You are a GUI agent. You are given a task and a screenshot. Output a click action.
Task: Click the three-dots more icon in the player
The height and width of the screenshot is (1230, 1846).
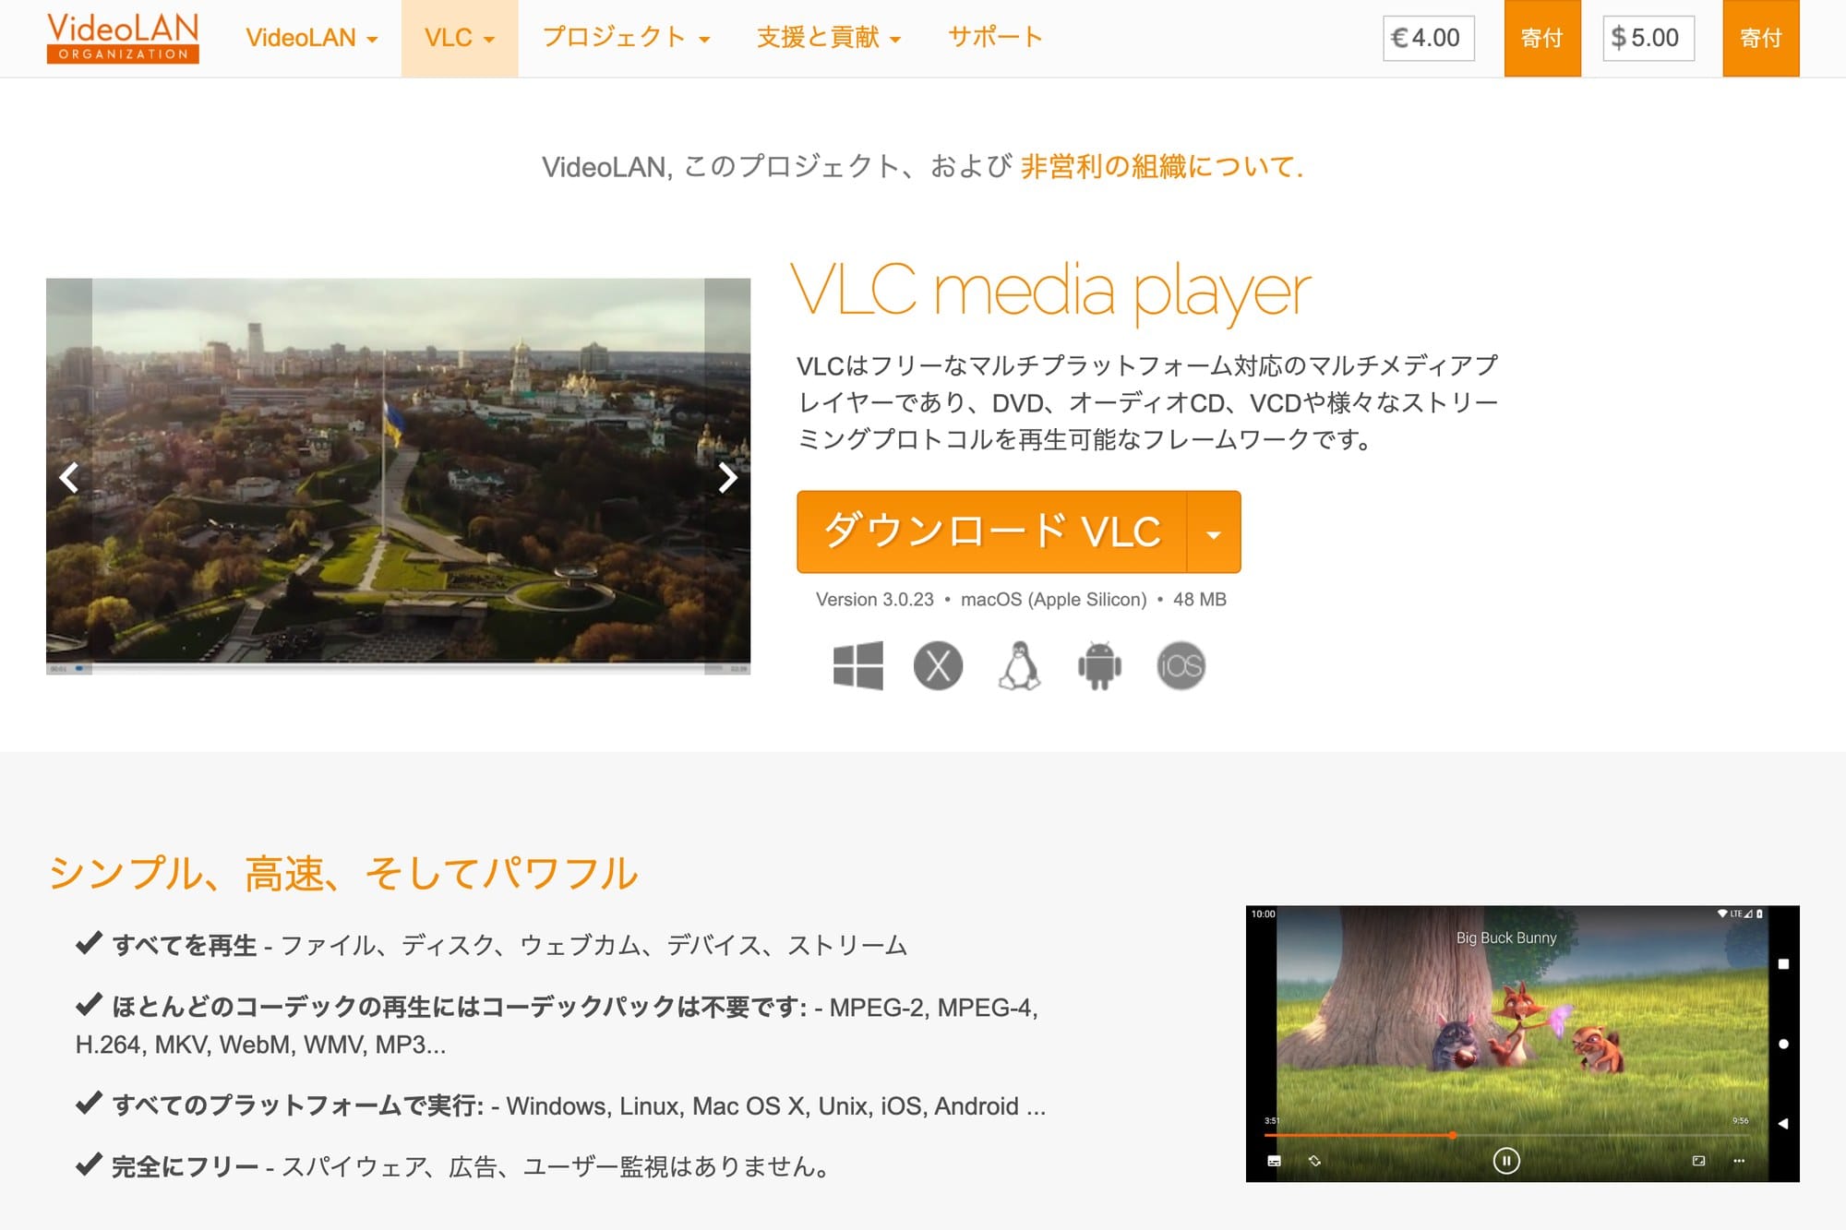1739,1161
